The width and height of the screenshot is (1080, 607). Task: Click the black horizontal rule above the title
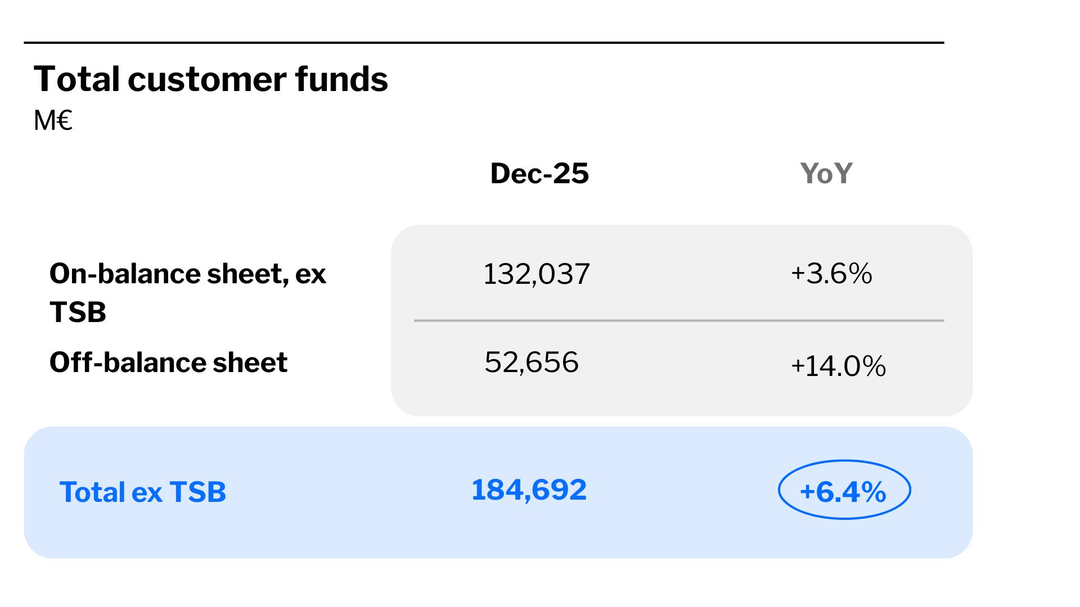pos(484,43)
